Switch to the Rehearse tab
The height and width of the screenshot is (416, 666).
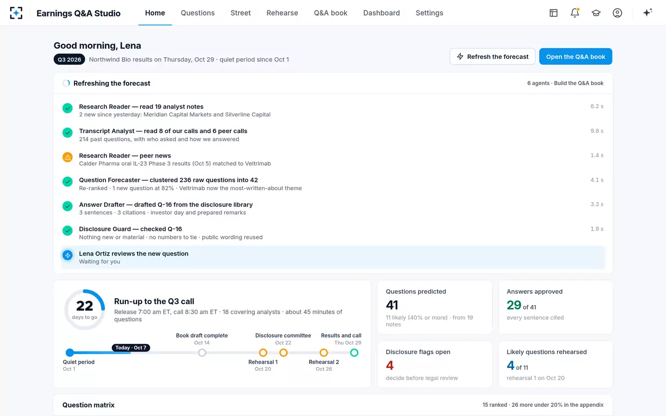pos(282,13)
